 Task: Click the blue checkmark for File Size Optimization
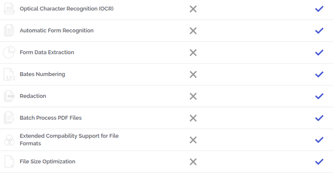point(319,162)
